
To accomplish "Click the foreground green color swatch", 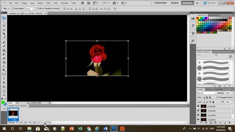I will tap(3, 102).
